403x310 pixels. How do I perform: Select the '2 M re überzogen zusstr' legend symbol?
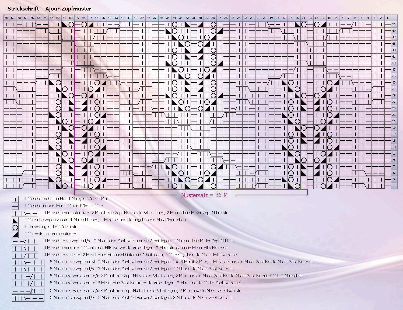pyautogui.click(x=15, y=220)
